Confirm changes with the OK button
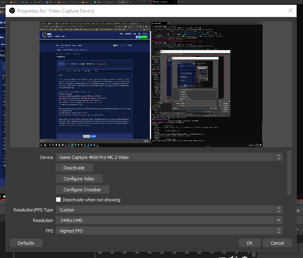Viewport: 303px width, 258px height. 250,243
